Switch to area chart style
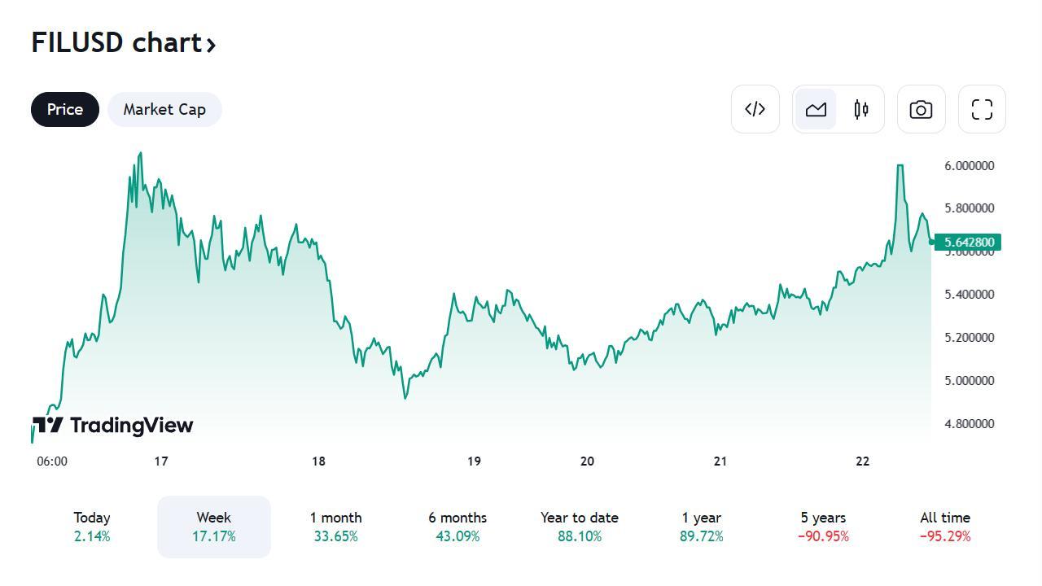The width and height of the screenshot is (1042, 586). pos(816,109)
